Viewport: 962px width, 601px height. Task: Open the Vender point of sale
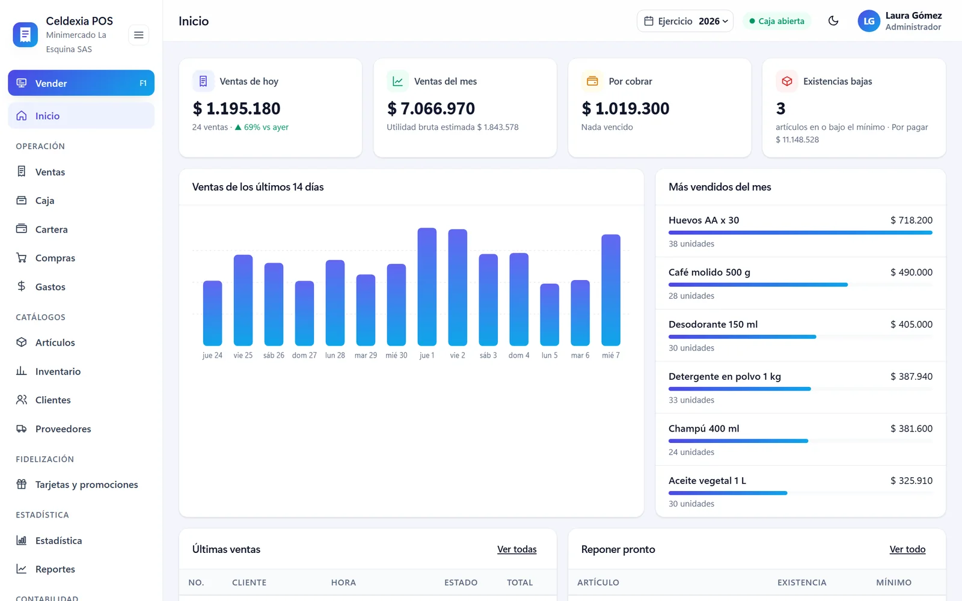tap(81, 83)
